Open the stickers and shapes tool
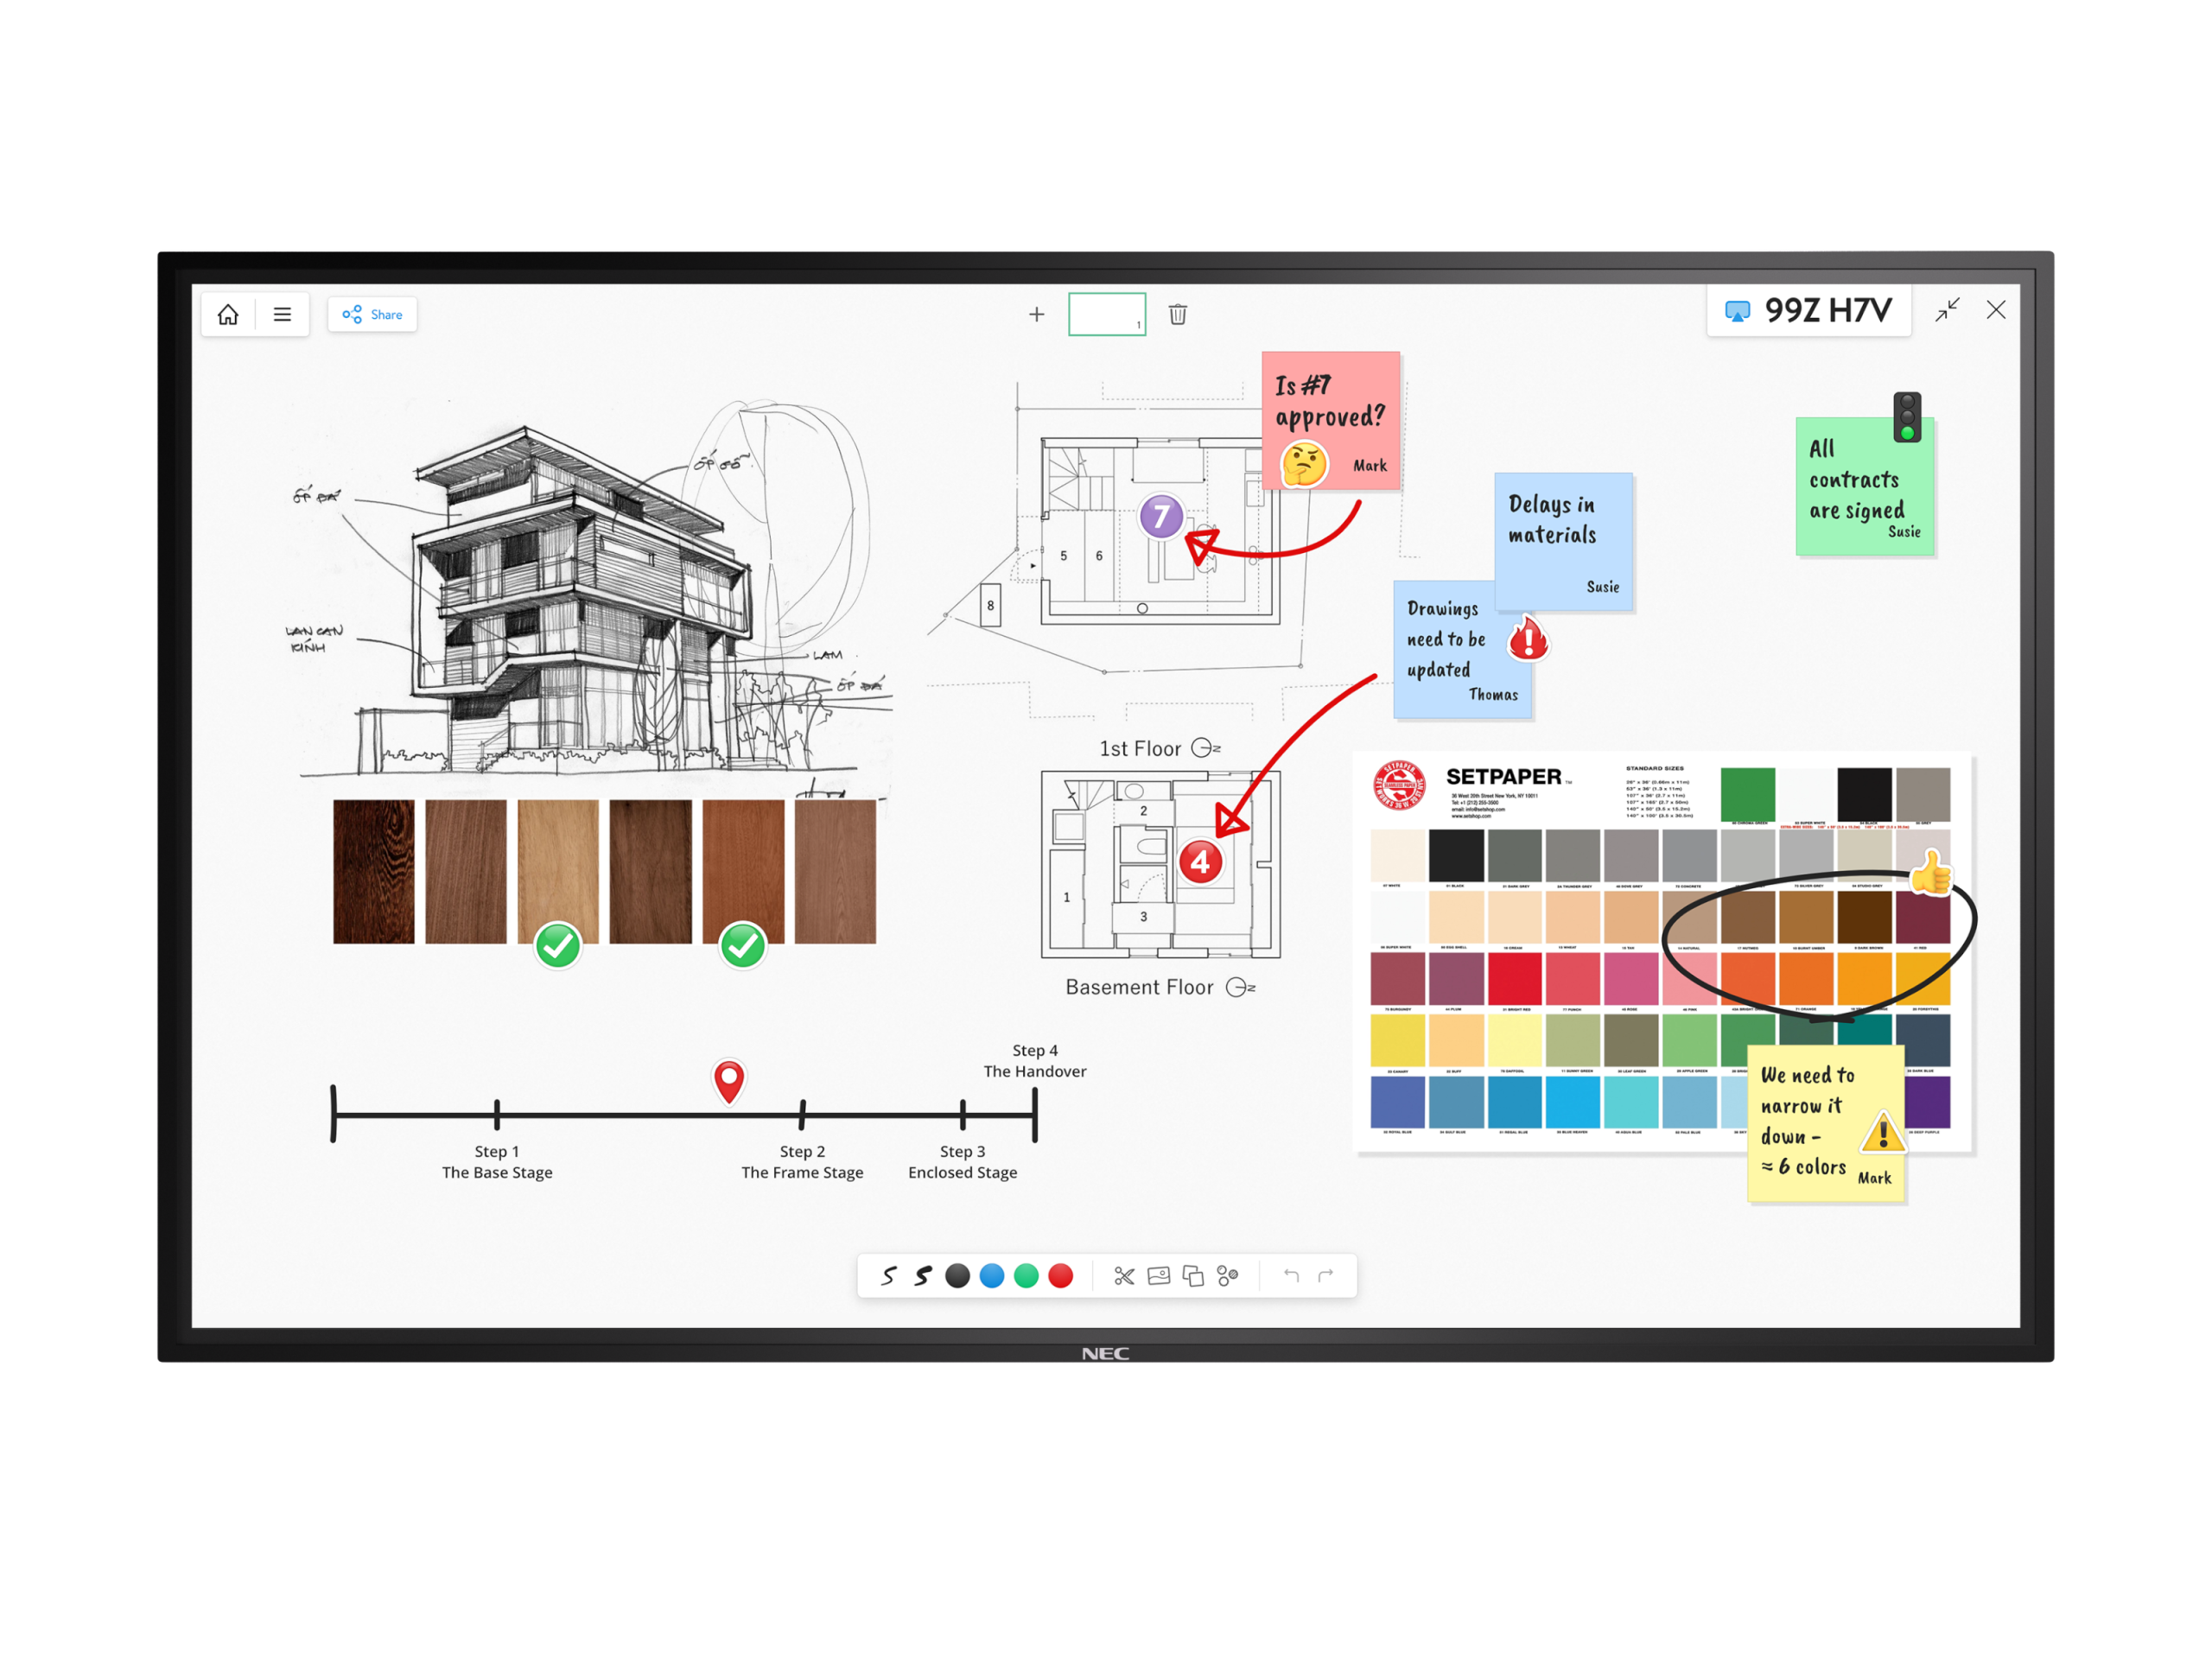This screenshot has height=1659, width=2212. coord(1228,1275)
